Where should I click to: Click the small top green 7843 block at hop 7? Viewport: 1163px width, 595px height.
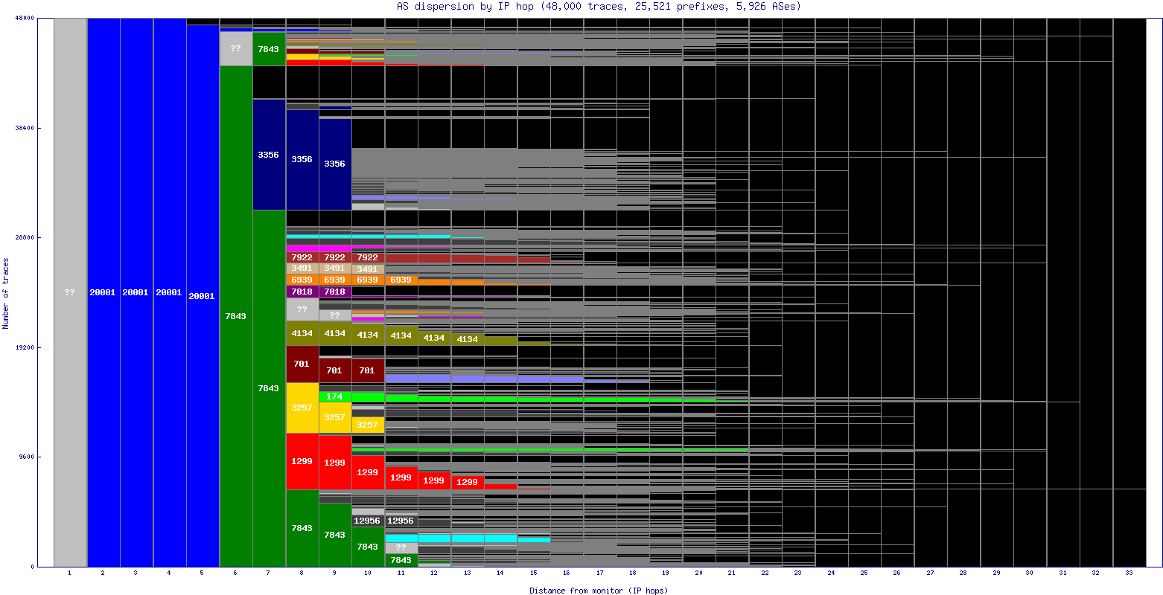pyautogui.click(x=269, y=49)
